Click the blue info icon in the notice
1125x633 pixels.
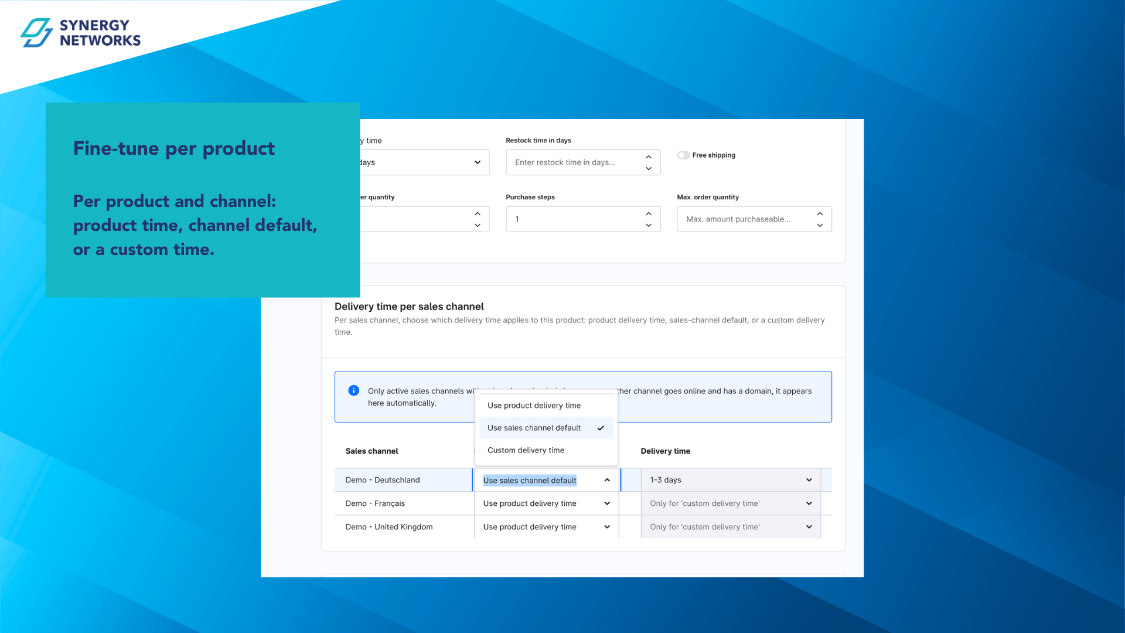(354, 390)
